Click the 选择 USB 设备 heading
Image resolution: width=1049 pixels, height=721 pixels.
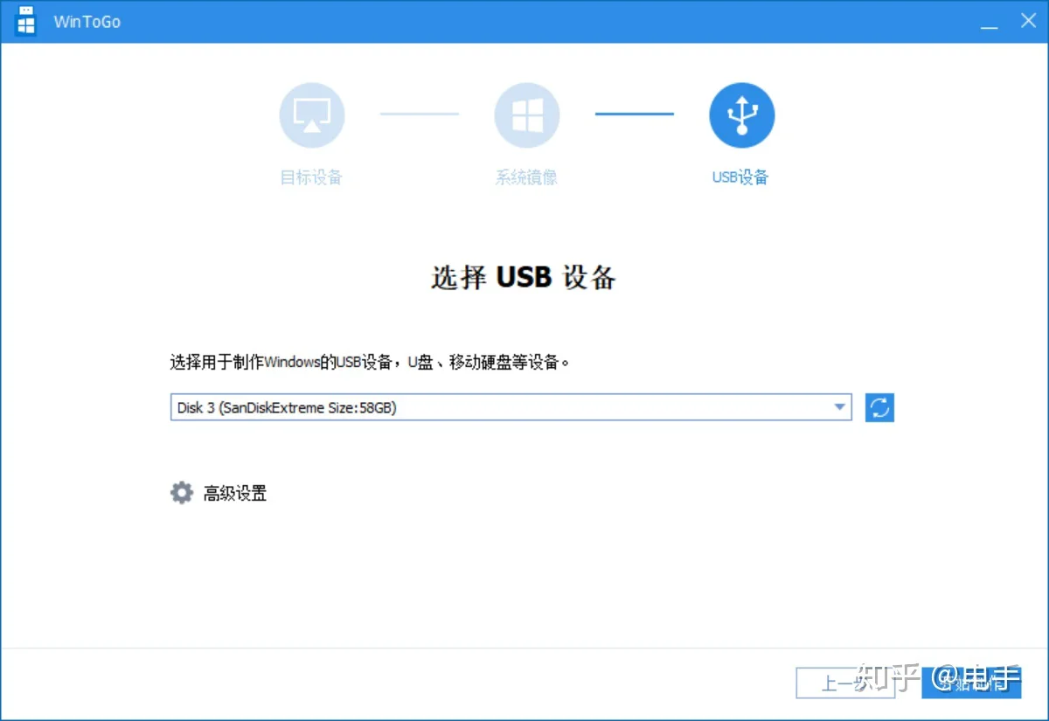click(524, 276)
